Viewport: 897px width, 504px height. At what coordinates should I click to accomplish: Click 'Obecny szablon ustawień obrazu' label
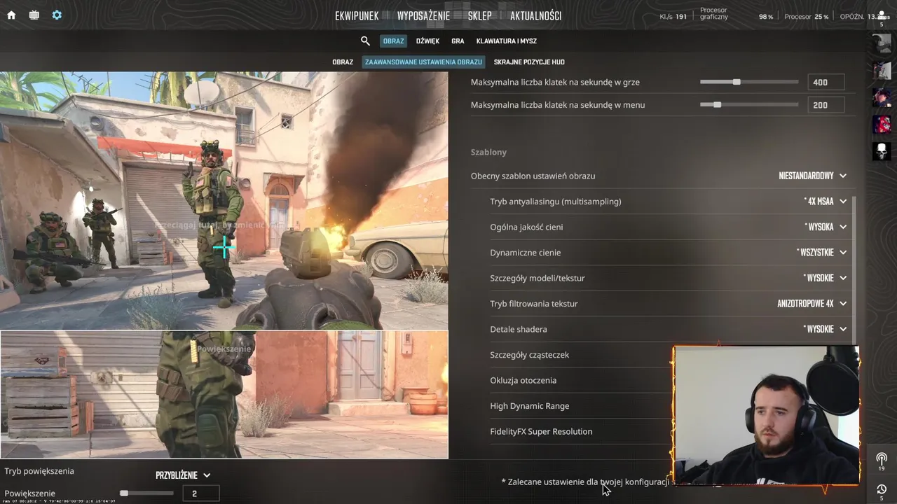tap(533, 176)
